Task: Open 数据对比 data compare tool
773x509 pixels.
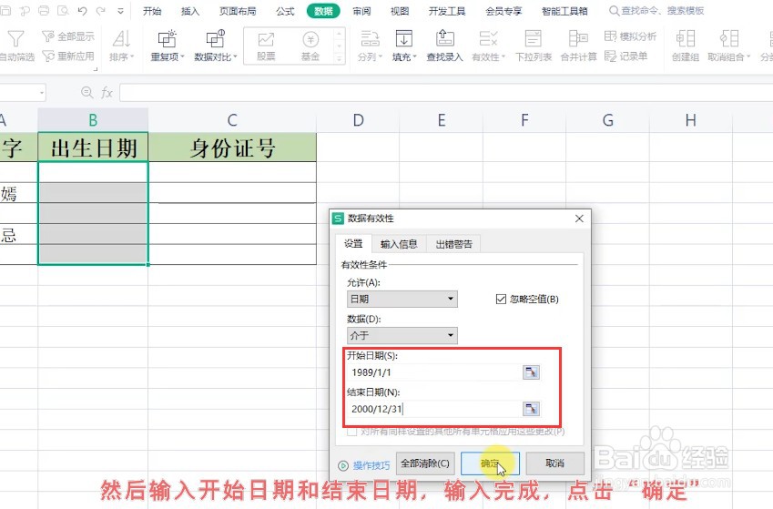Action: point(216,46)
